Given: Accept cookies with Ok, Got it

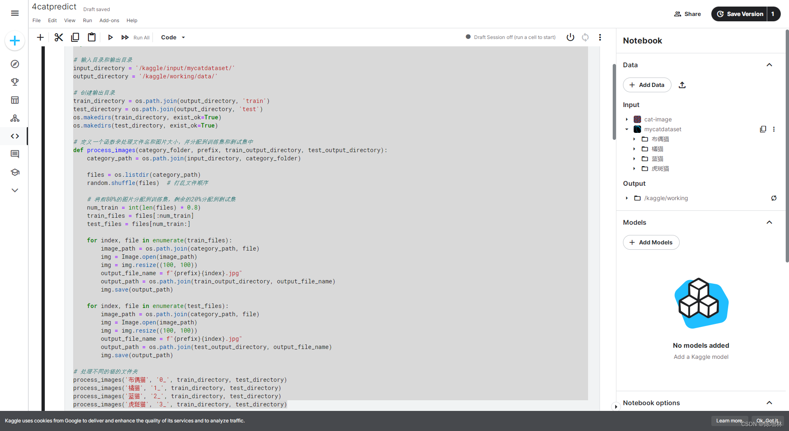Looking at the screenshot, I should [767, 421].
